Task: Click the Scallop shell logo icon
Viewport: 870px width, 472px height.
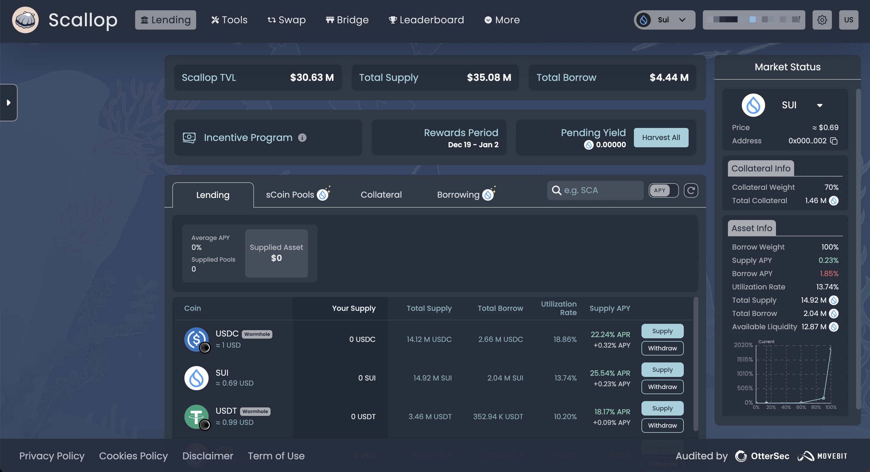Action: pyautogui.click(x=25, y=20)
